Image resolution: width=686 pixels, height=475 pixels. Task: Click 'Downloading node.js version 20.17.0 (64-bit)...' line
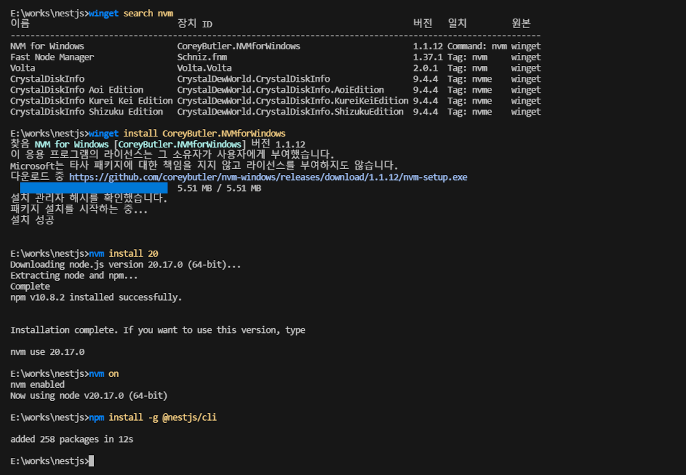[126, 264]
